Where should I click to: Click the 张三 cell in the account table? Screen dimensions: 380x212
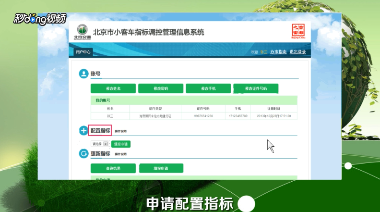pos(110,116)
